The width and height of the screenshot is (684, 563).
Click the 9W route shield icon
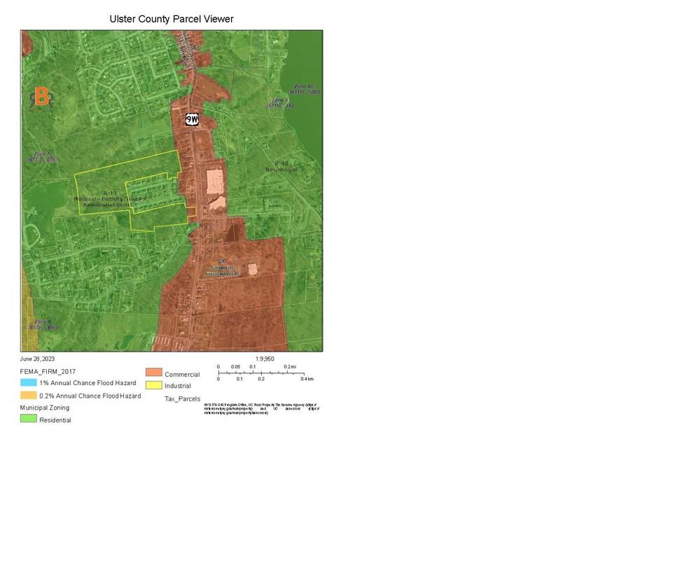coord(193,119)
